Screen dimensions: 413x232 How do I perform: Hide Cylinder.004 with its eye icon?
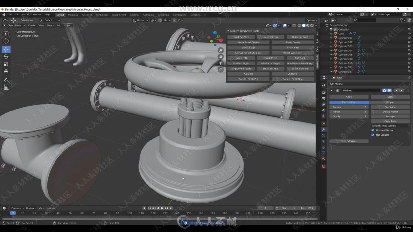click(x=409, y=50)
